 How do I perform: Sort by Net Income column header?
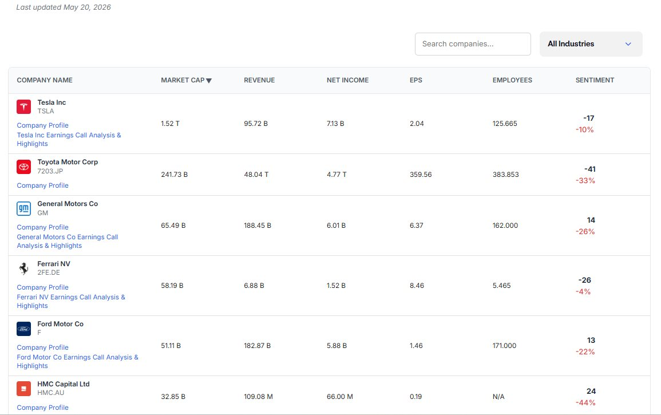[x=347, y=80]
